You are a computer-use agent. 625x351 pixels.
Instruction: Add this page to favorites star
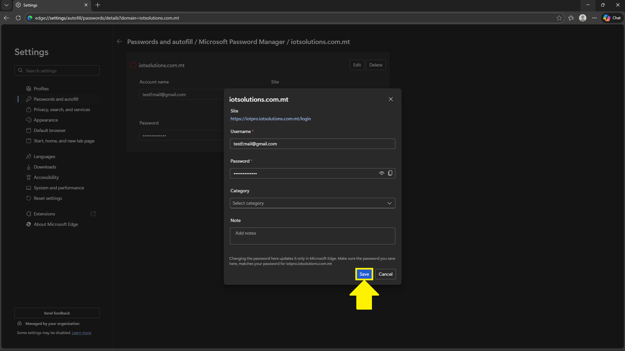[559, 18]
